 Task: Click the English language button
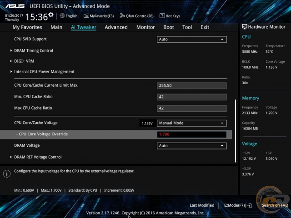[x=71, y=16]
